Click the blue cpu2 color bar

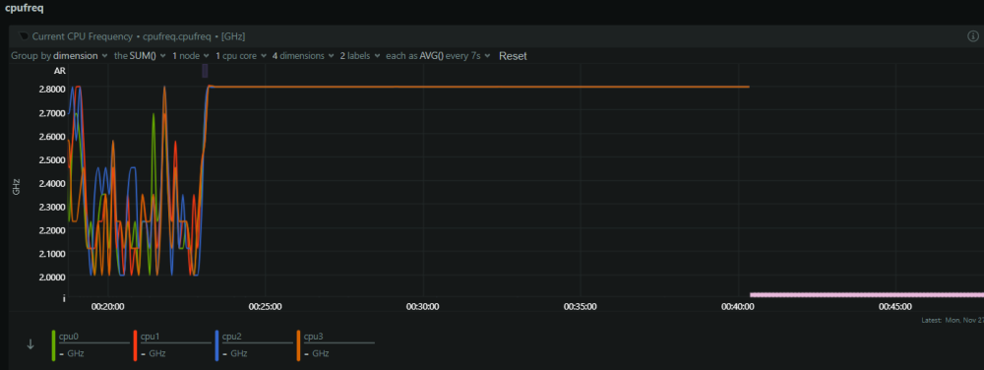point(216,345)
